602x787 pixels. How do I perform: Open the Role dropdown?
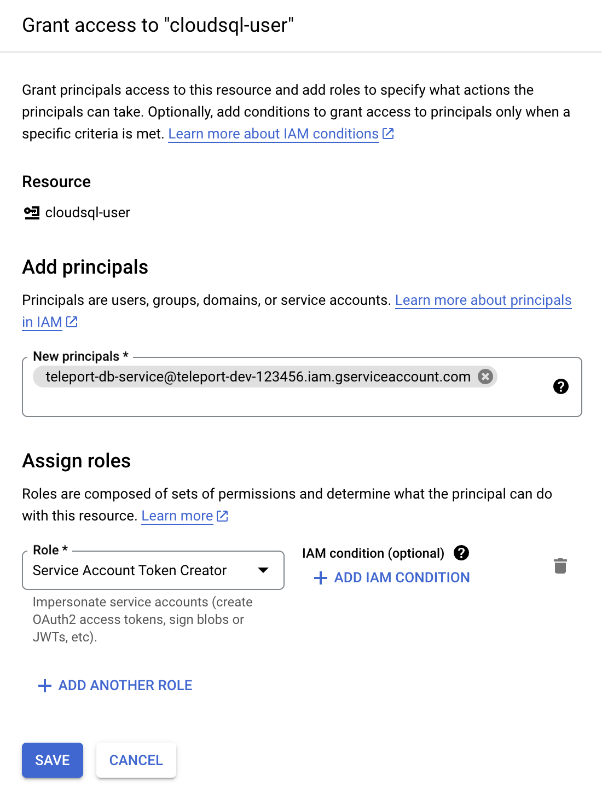point(153,570)
